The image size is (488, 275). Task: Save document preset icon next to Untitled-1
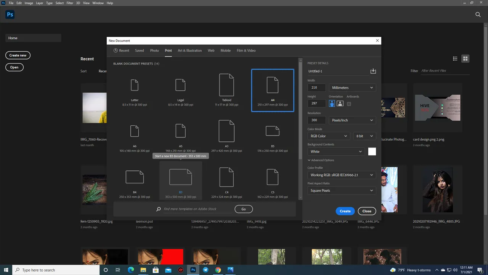pyautogui.click(x=373, y=71)
